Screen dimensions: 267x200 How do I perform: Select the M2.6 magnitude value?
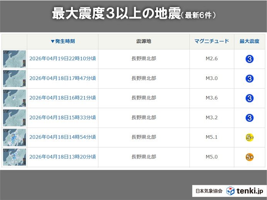pos(212,59)
